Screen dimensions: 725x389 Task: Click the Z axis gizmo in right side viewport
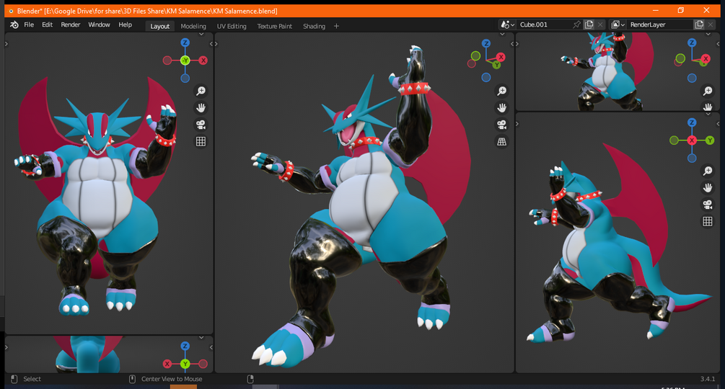(x=692, y=122)
